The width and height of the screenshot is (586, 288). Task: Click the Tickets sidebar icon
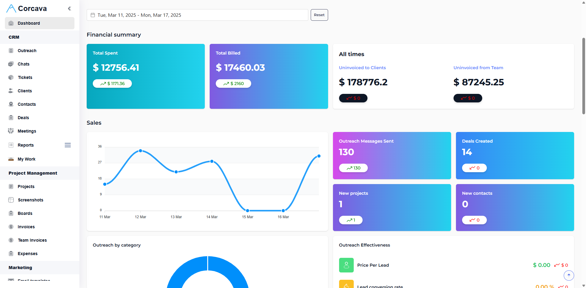pos(11,77)
